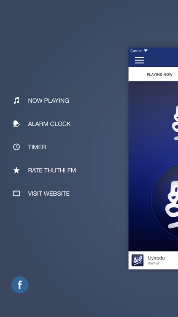Tap the large Tamil logo above circle

[x=175, y=123]
